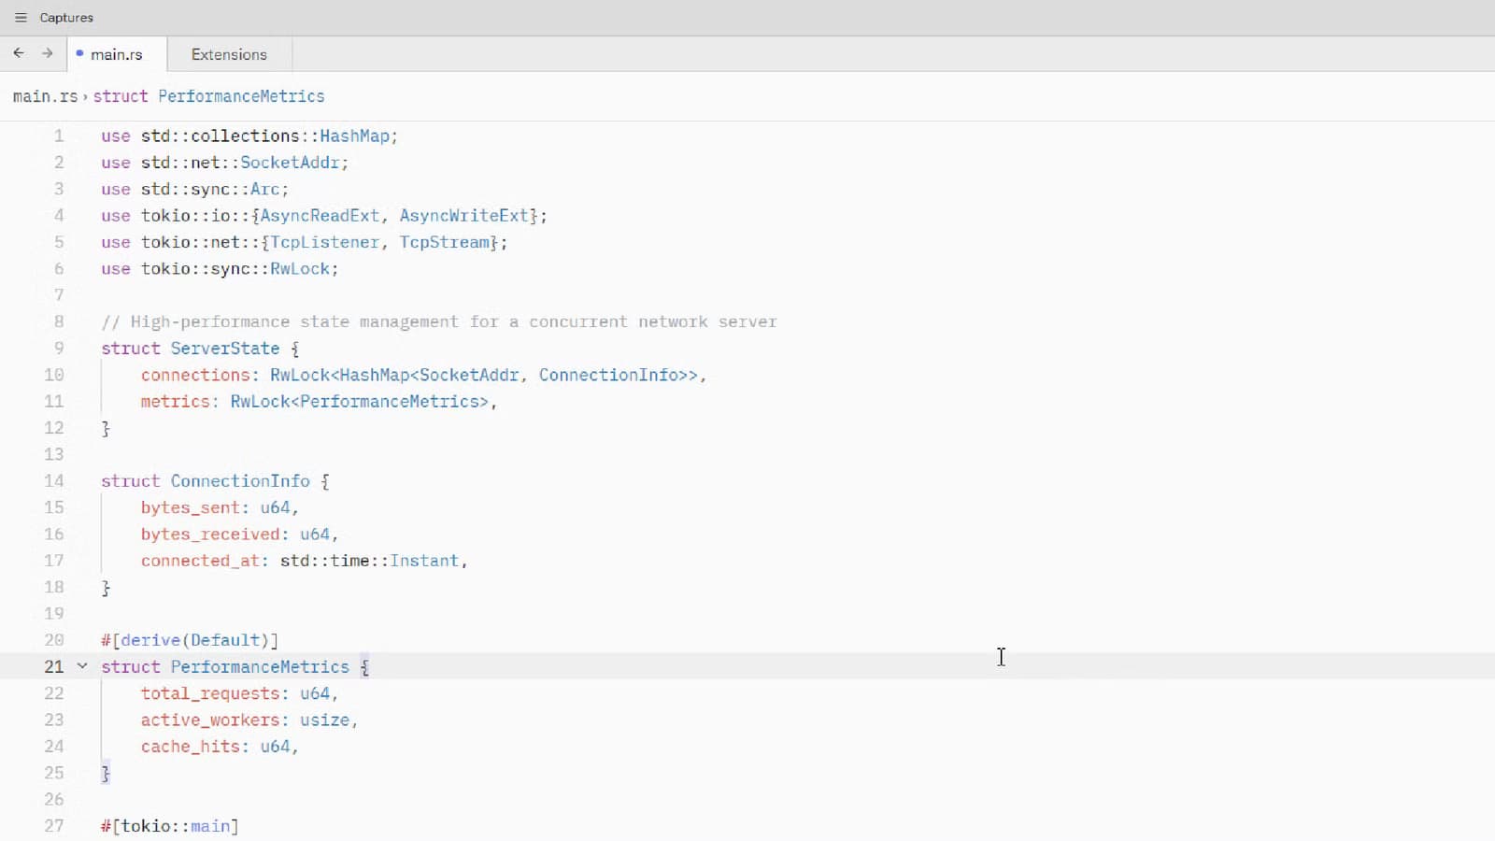Select struct PerformanceMetrics breadcrumb item
Image resolution: width=1495 pixels, height=841 pixels.
(x=208, y=96)
